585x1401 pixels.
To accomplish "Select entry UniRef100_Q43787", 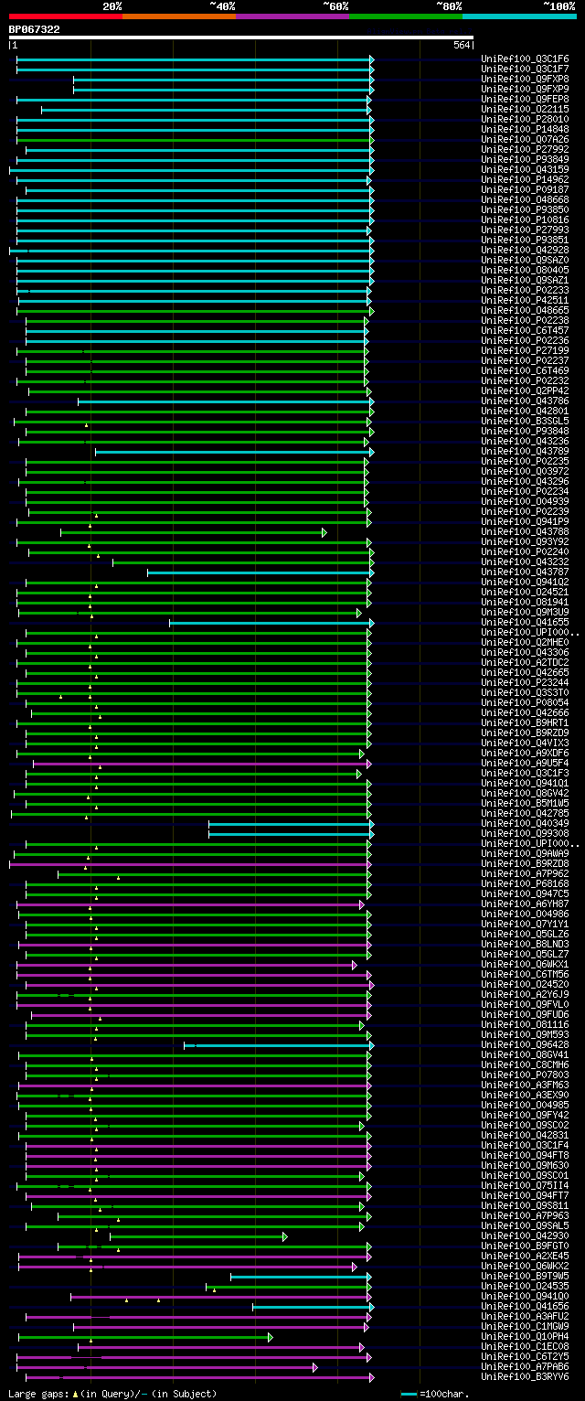I will [x=525, y=572].
